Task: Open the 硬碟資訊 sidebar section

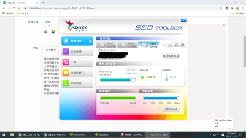Action: click(77, 41)
